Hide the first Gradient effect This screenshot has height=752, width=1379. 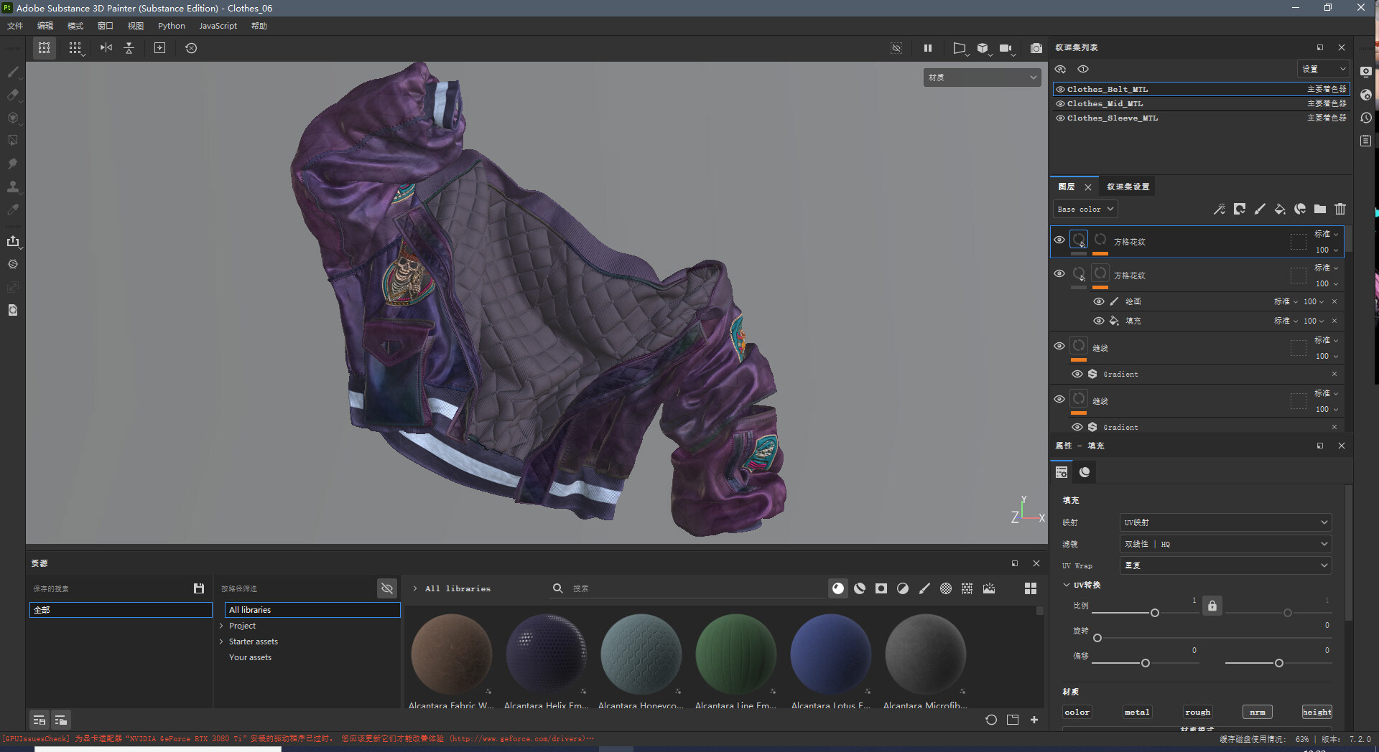coord(1077,374)
